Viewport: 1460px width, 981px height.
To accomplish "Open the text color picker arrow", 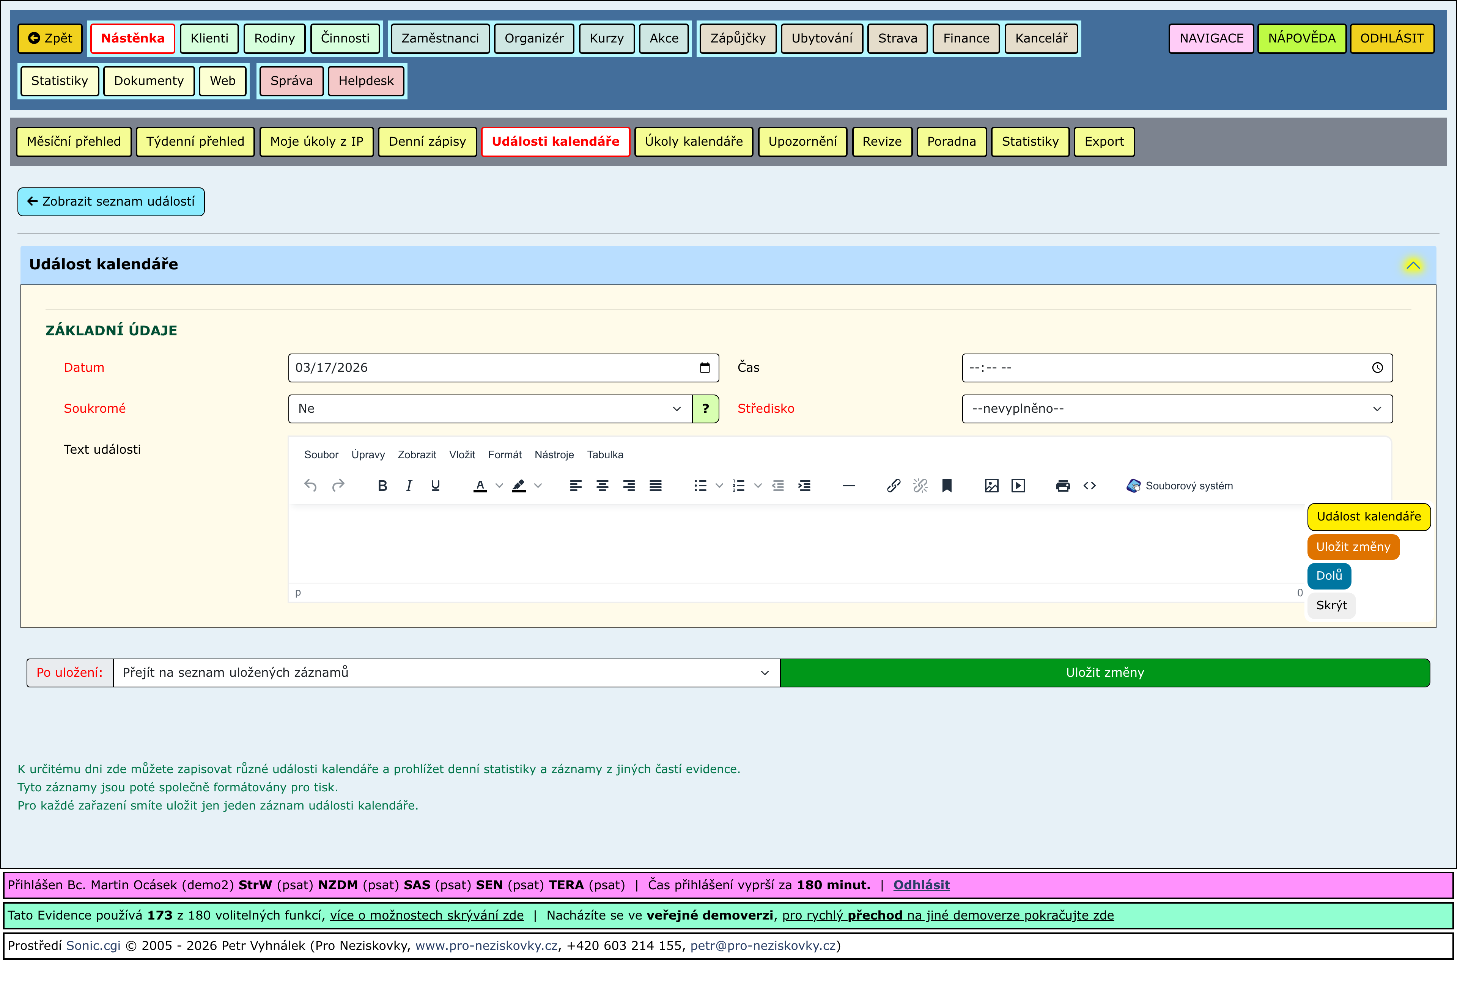I will click(x=499, y=486).
